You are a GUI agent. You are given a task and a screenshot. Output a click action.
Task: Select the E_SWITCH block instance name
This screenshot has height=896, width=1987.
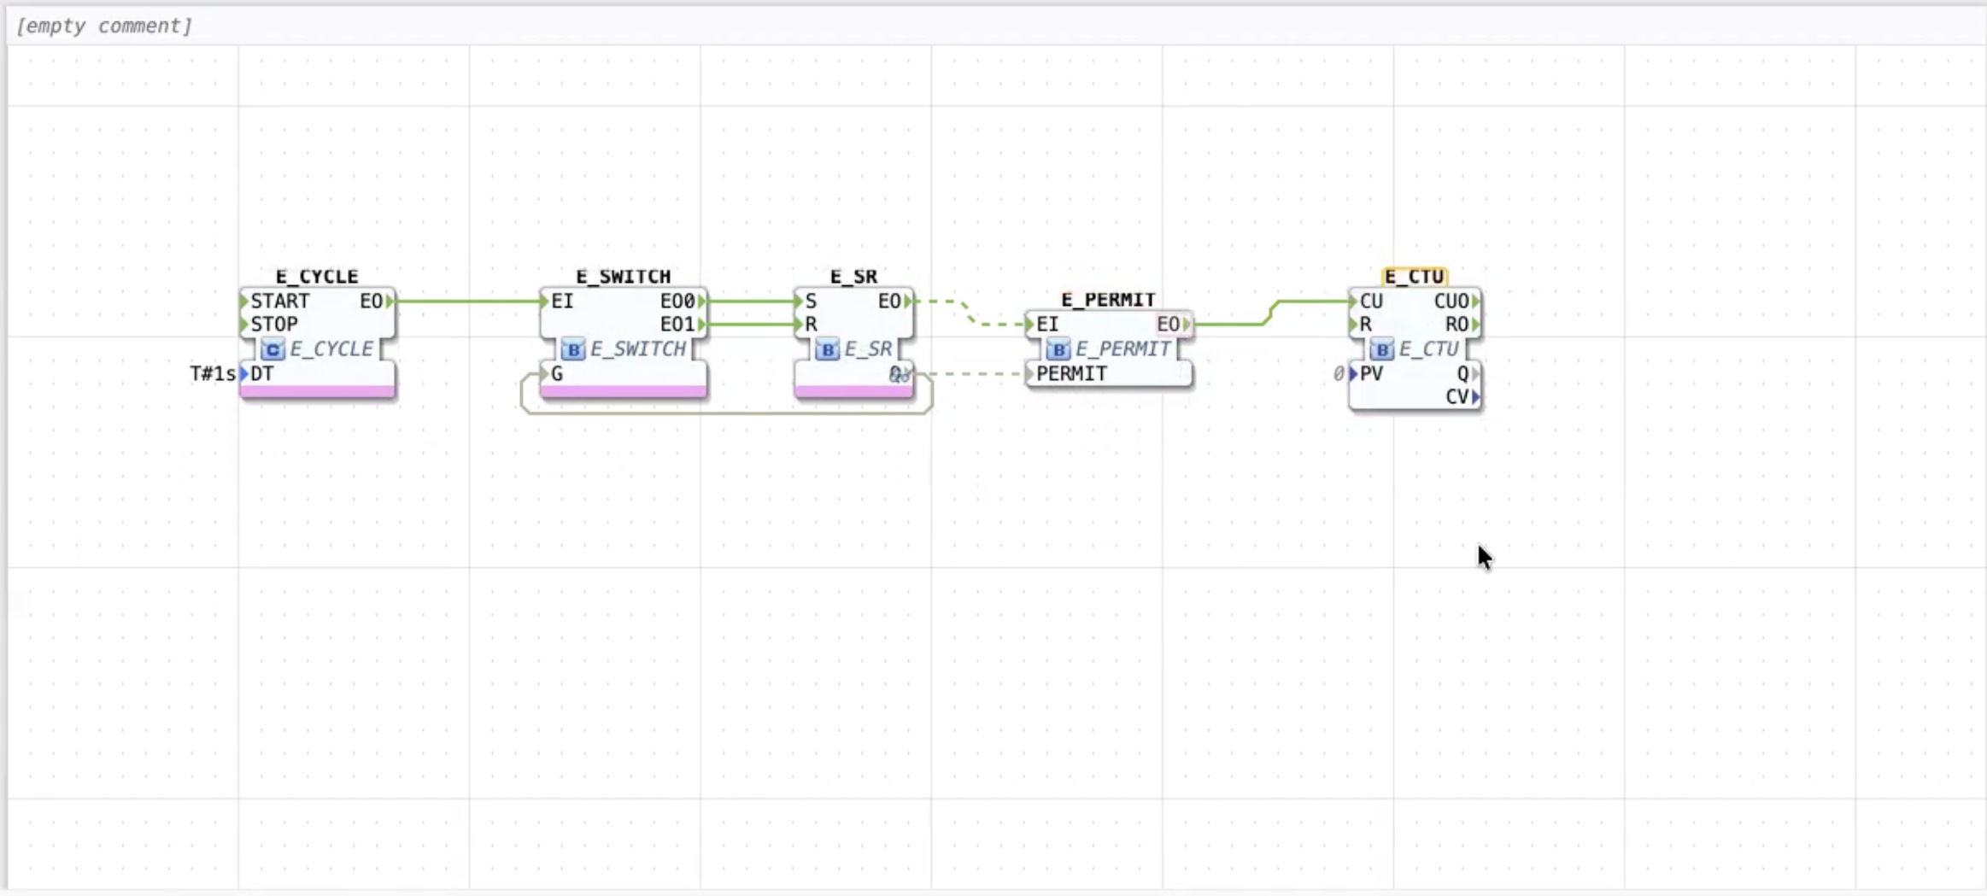coord(624,276)
